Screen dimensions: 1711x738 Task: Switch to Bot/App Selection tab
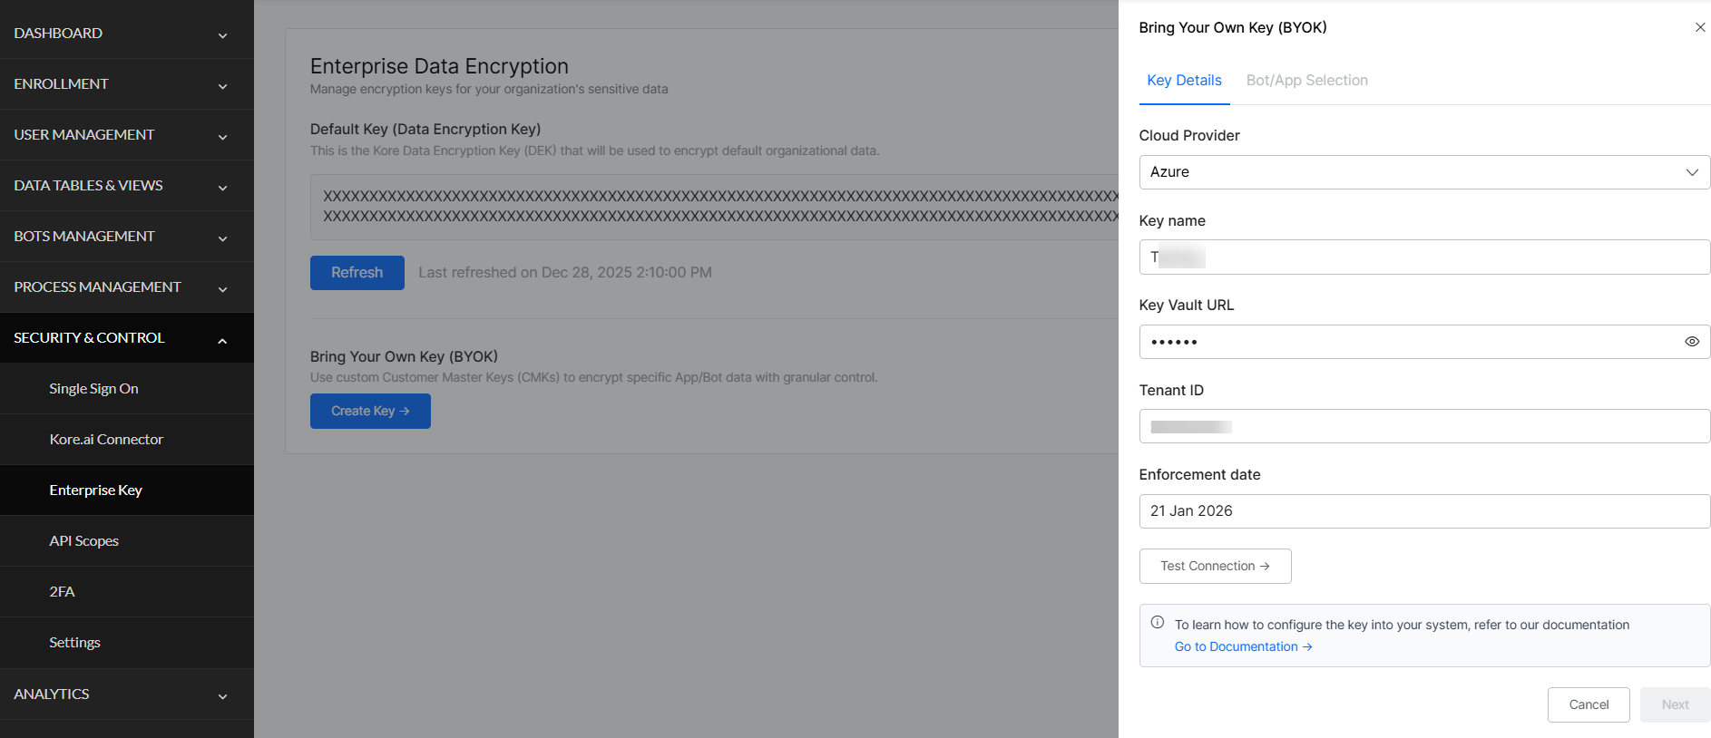pyautogui.click(x=1306, y=81)
